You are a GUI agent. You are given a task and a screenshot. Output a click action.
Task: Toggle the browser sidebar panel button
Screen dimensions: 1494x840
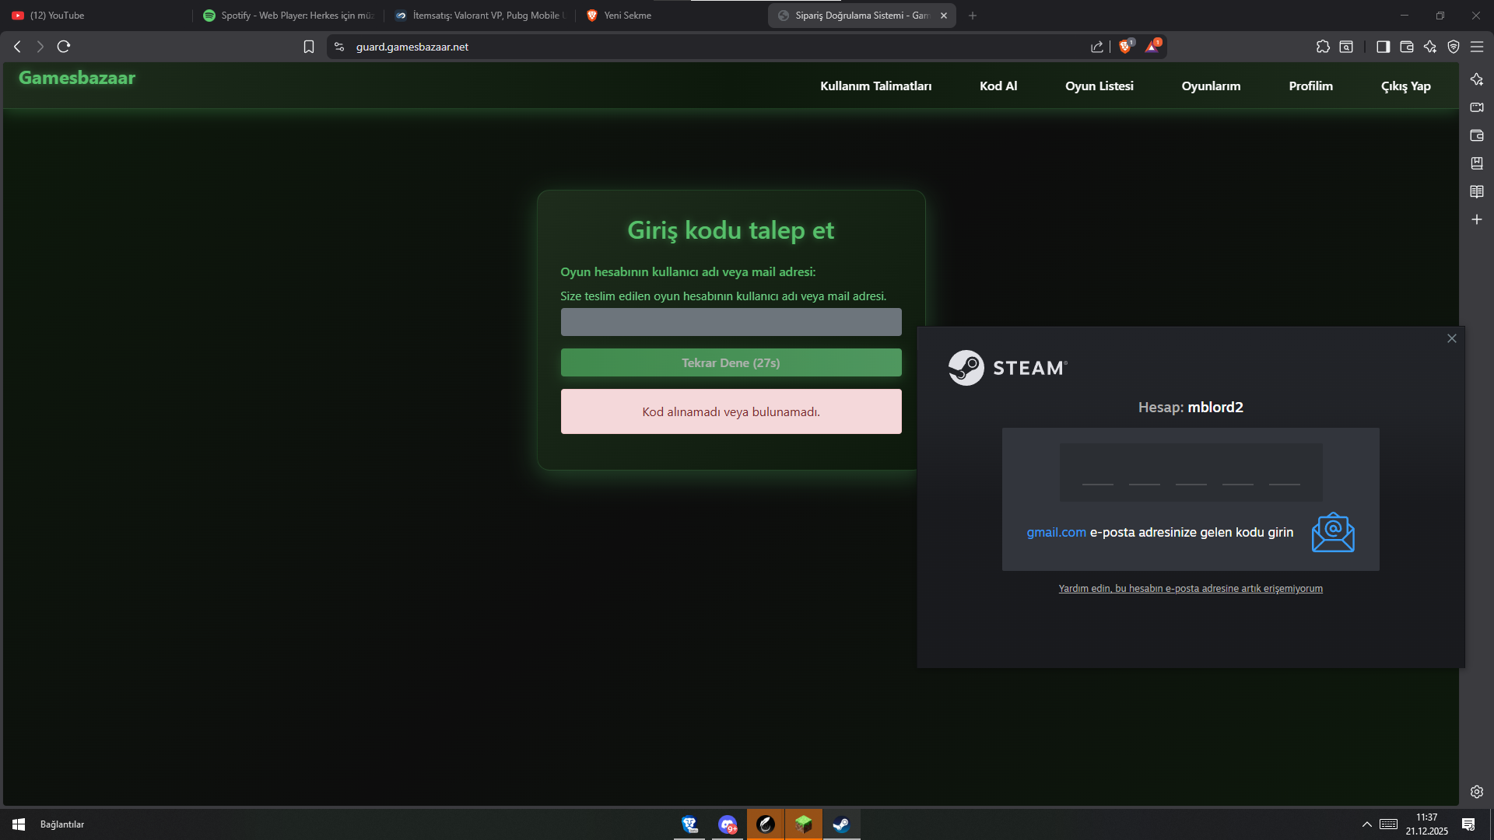click(x=1383, y=47)
